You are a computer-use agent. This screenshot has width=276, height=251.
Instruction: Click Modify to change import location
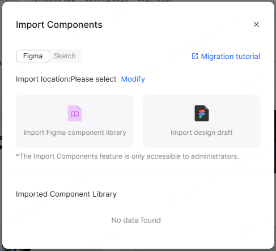point(133,79)
